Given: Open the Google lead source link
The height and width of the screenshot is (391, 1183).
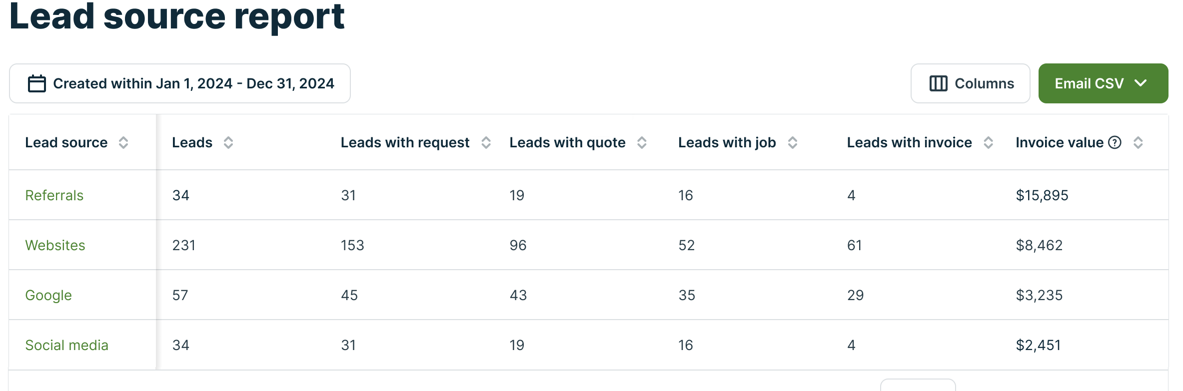Looking at the screenshot, I should tap(48, 295).
